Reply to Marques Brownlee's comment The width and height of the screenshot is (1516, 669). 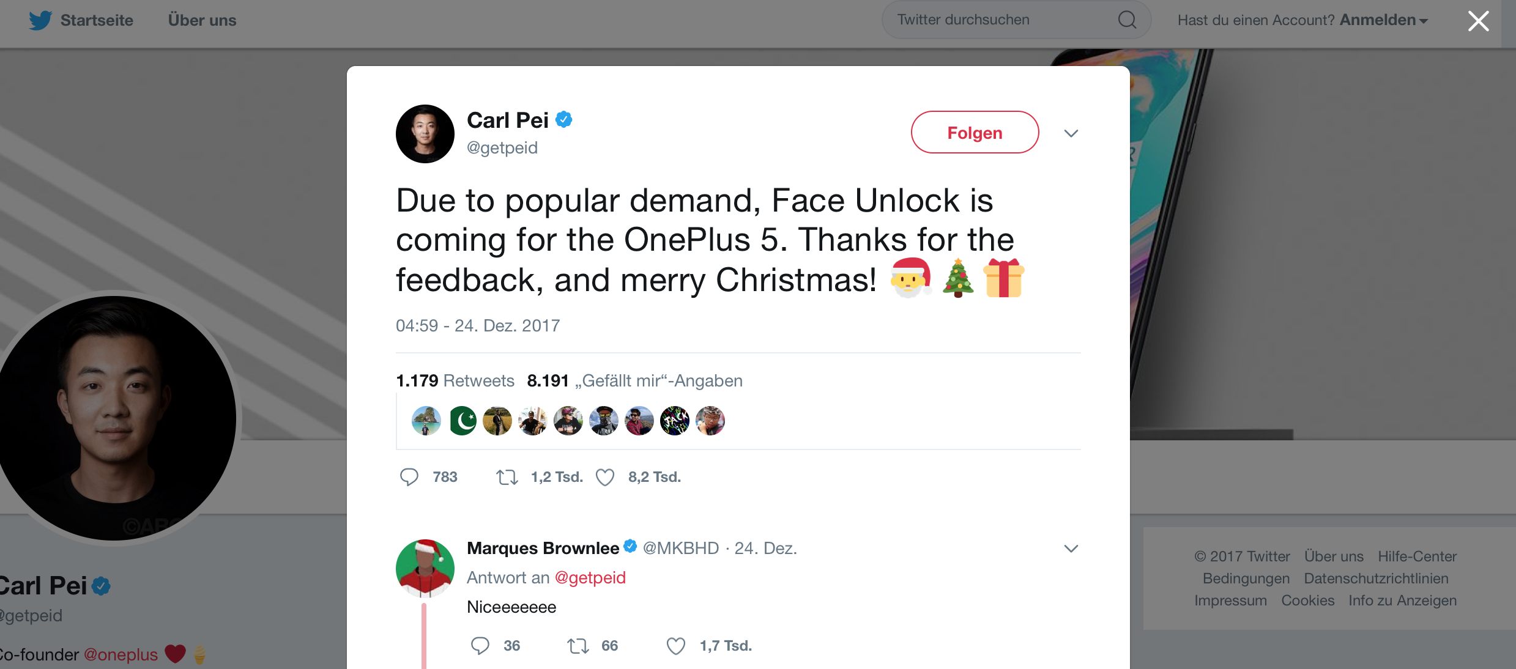tap(480, 646)
